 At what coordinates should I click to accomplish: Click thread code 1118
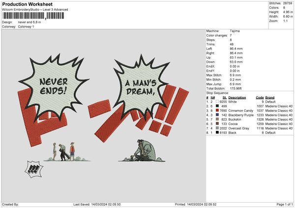[260, 128]
